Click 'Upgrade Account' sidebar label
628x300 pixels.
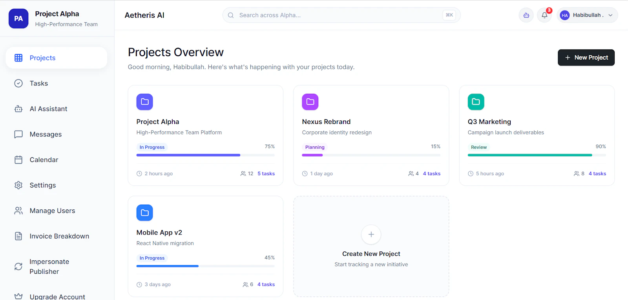[x=57, y=297]
